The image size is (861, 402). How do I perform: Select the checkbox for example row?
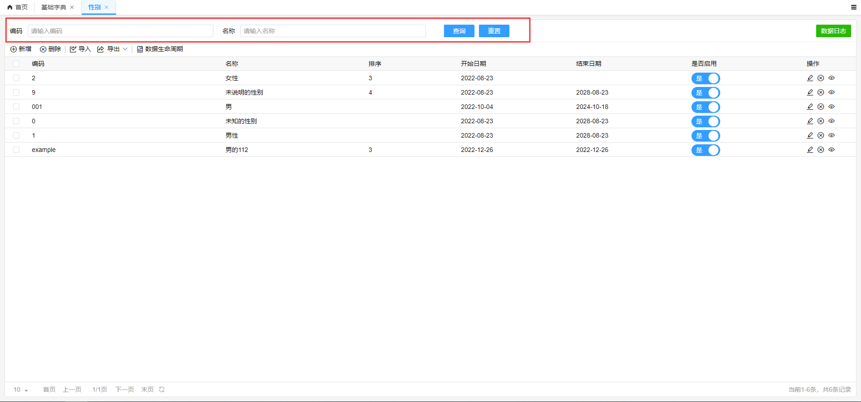point(16,150)
